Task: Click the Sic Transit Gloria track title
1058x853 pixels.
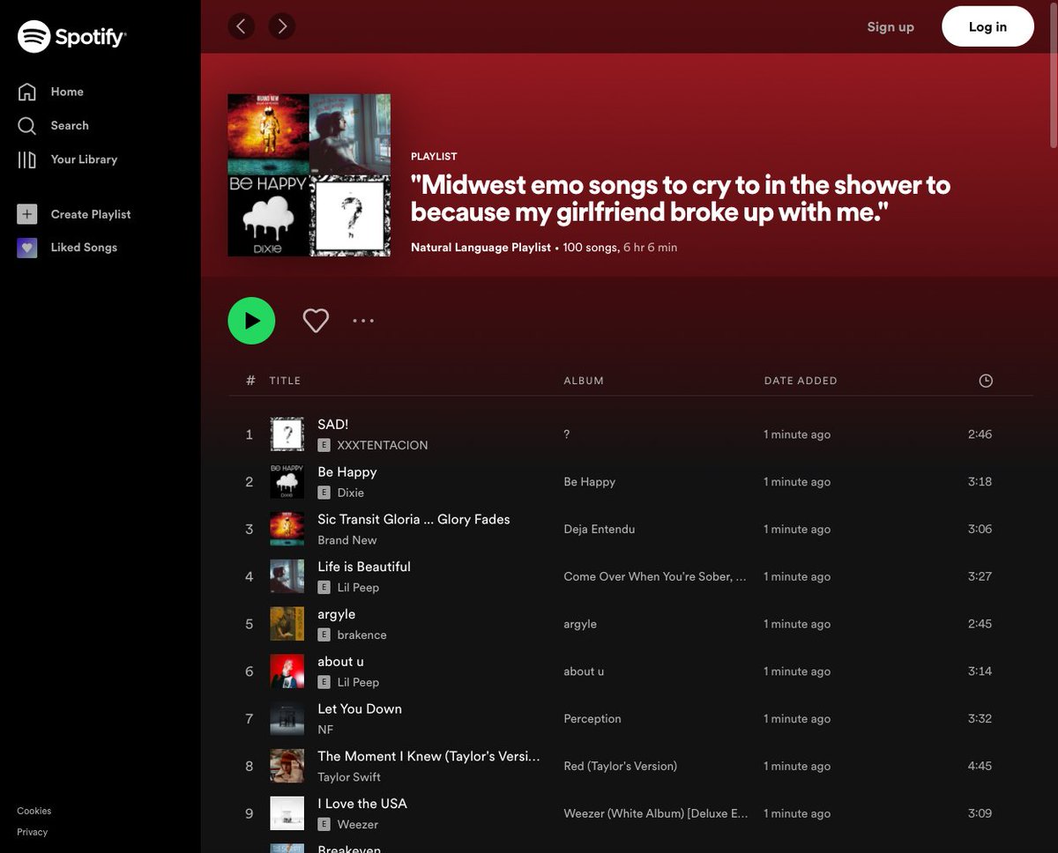Action: 414,520
